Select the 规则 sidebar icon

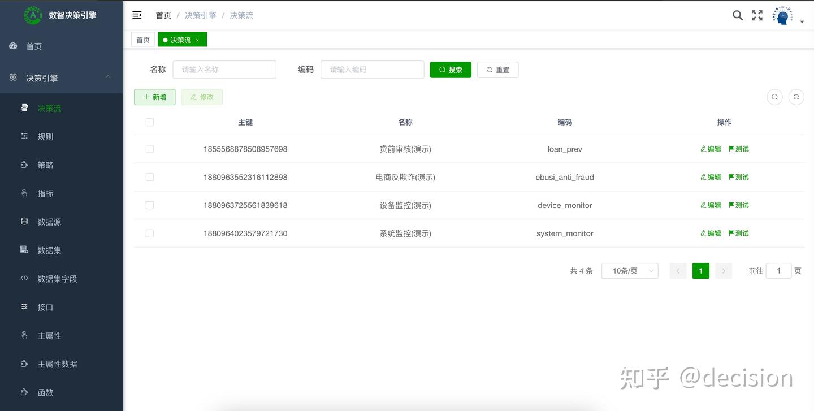[x=23, y=136]
